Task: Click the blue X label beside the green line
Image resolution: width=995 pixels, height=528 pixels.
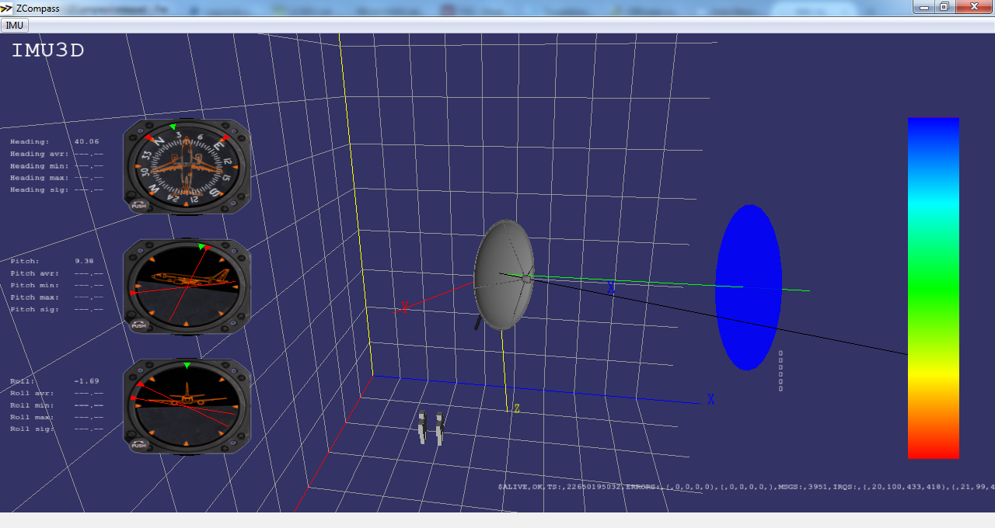Action: [x=611, y=289]
